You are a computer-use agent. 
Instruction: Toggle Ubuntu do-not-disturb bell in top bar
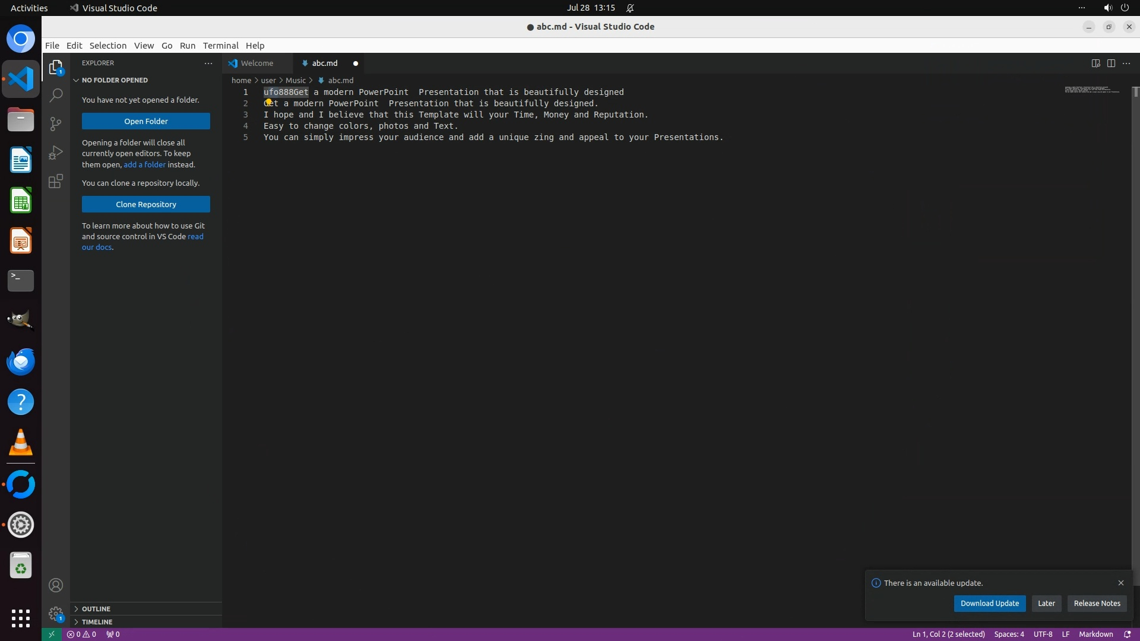tap(630, 8)
